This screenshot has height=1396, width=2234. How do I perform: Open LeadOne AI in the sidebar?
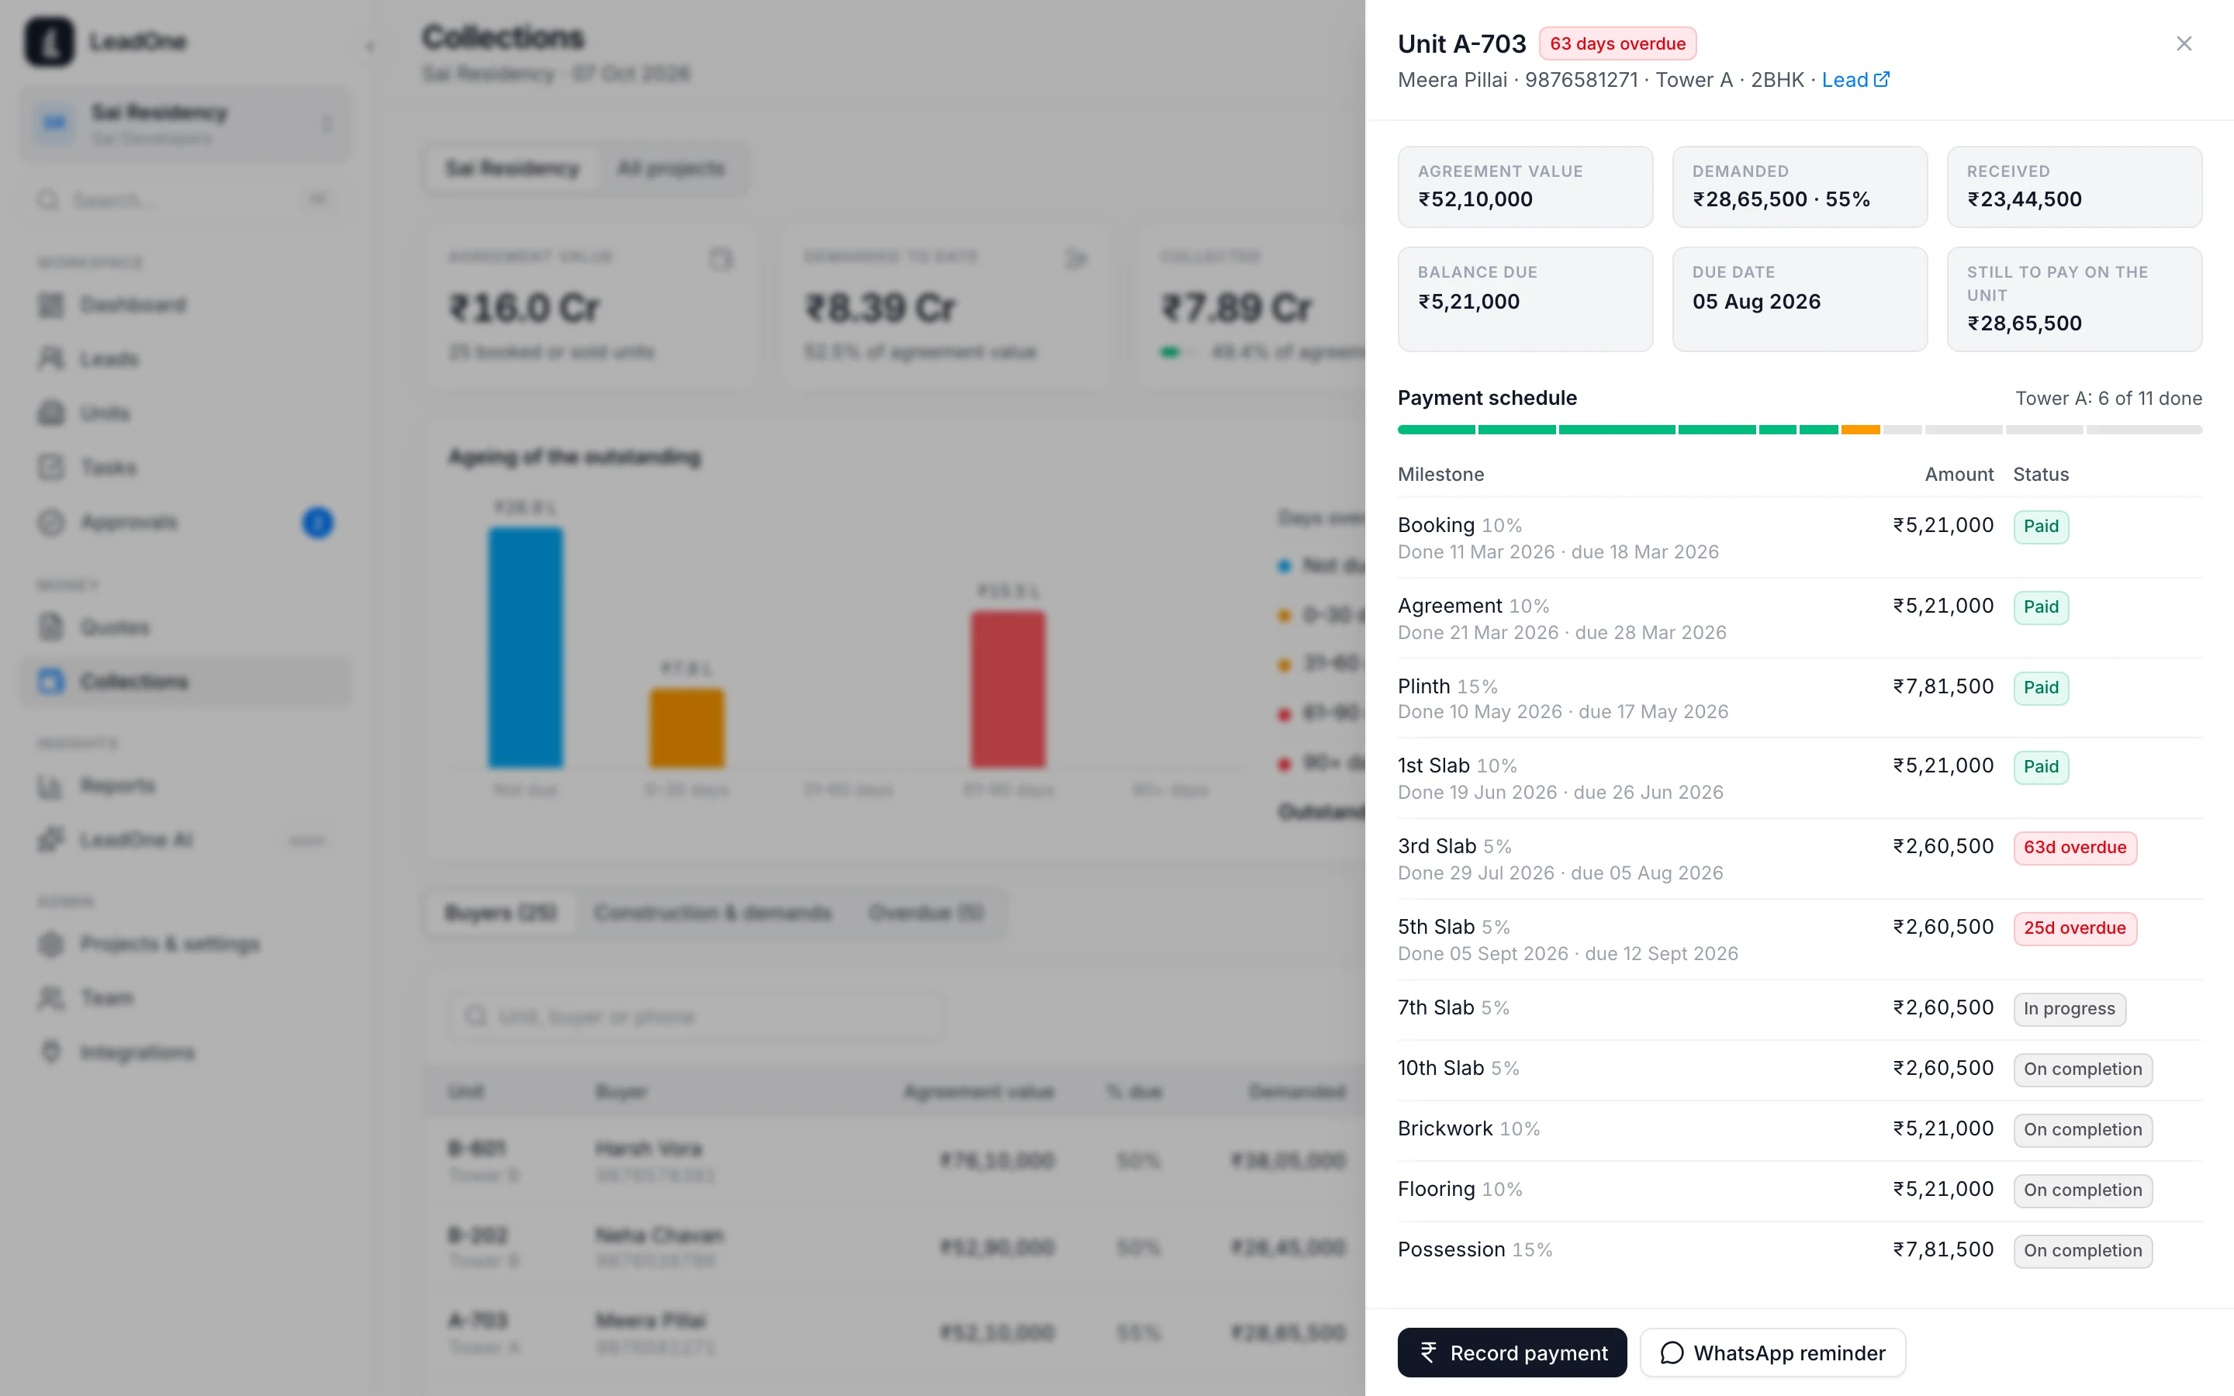(185, 840)
